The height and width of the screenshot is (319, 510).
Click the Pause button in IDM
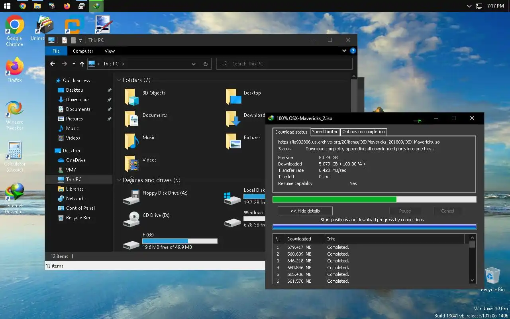tap(405, 211)
